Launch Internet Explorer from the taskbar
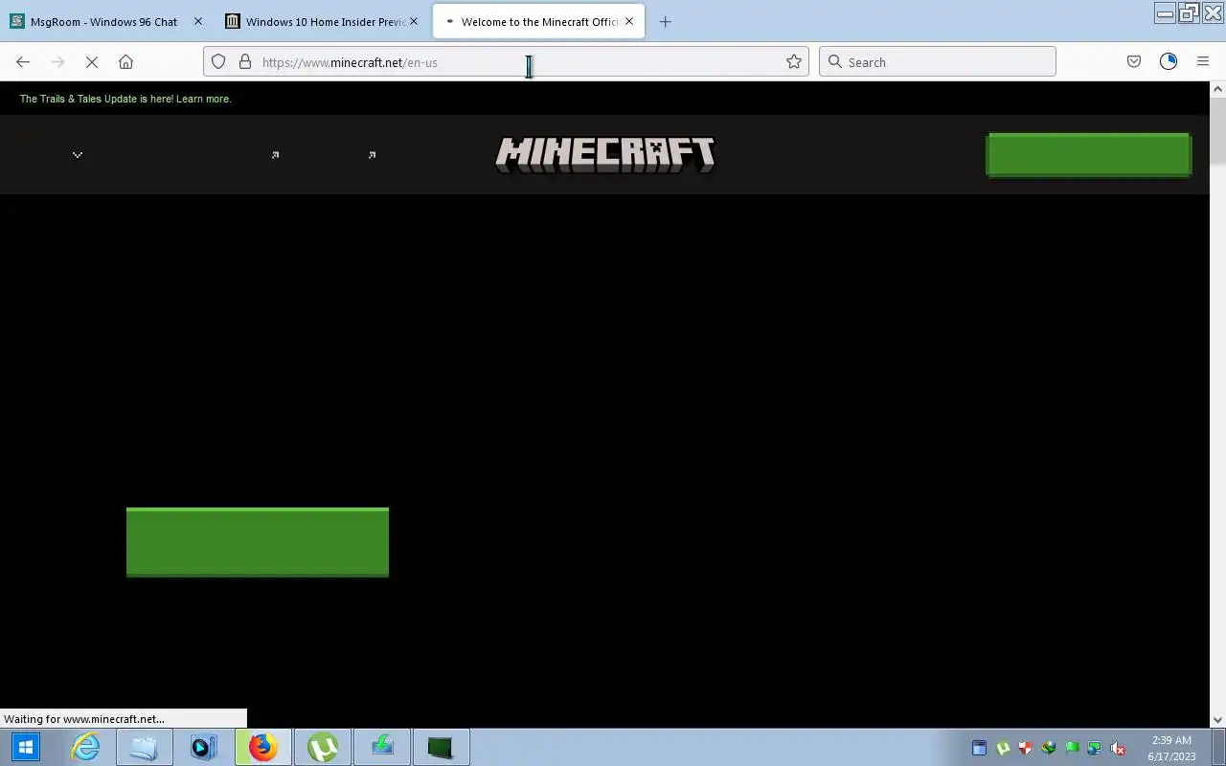Screen dimensions: 1226x766 [x=85, y=747]
